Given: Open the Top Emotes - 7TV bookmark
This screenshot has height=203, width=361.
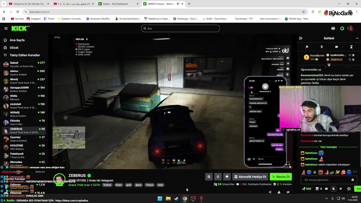Looking at the screenshot, I should [244, 19].
